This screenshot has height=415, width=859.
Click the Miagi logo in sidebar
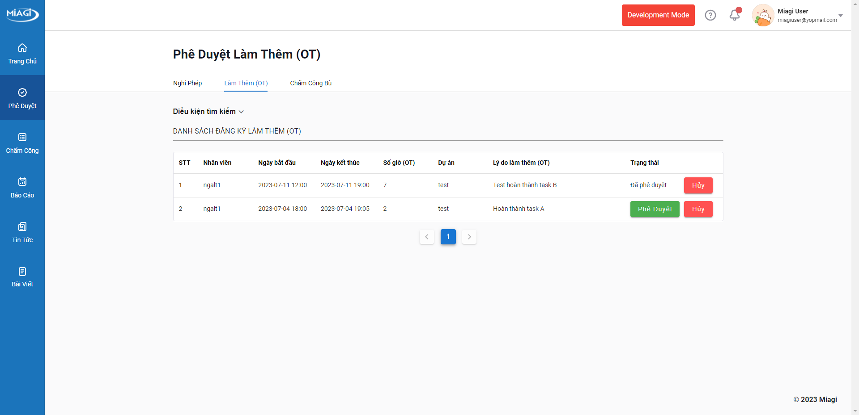(x=22, y=14)
